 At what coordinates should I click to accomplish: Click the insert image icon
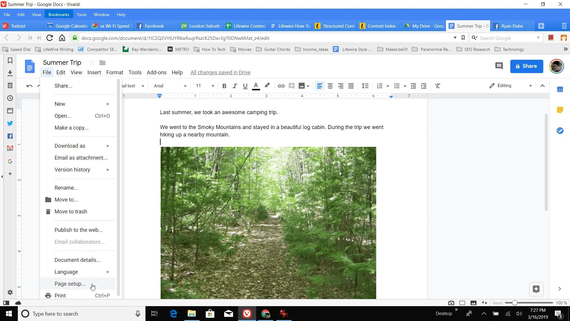tap(302, 86)
